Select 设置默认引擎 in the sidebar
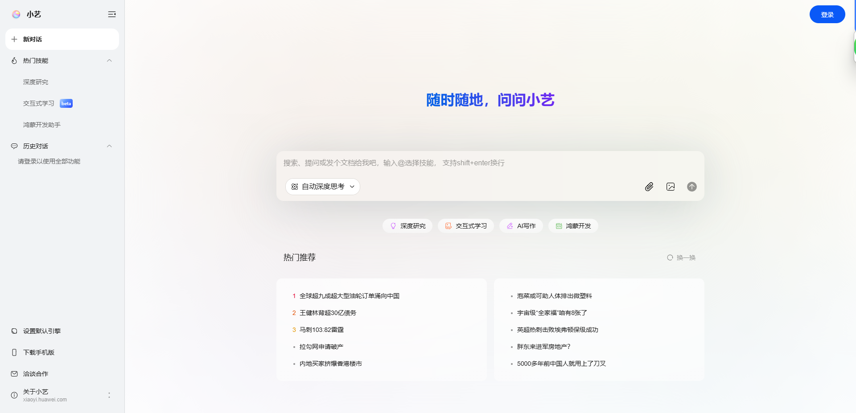This screenshot has height=413, width=856. click(x=42, y=331)
